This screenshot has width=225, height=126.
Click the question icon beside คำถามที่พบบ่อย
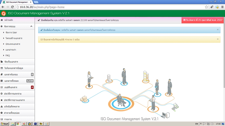pos(2,113)
